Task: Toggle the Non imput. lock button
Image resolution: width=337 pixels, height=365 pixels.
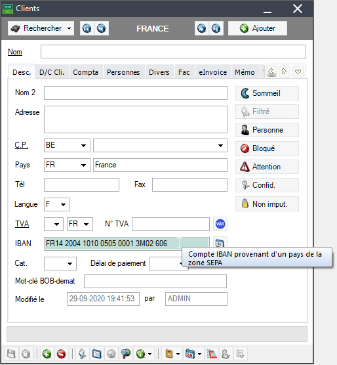Action: point(267,204)
